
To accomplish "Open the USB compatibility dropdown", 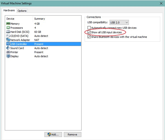I will coord(119,22).
